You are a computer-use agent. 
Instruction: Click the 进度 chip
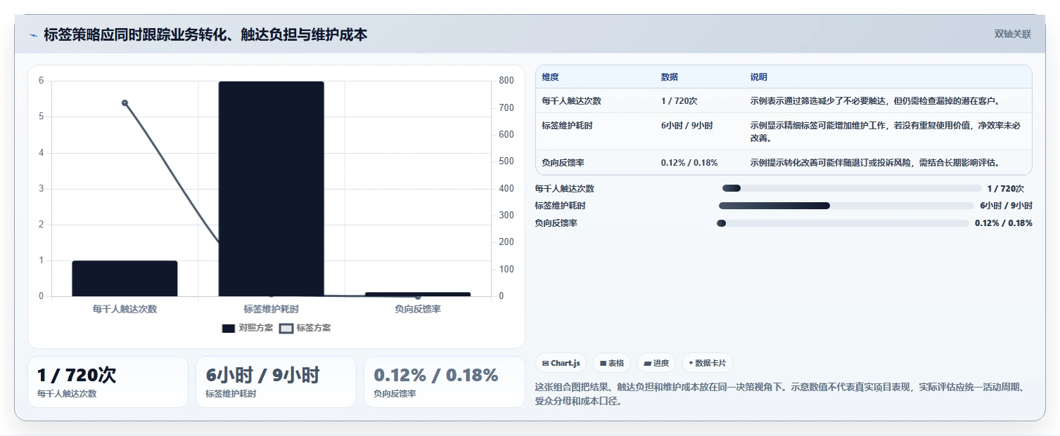pyautogui.click(x=656, y=363)
